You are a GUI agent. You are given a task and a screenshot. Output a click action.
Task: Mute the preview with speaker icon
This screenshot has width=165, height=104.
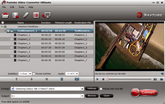162,74
